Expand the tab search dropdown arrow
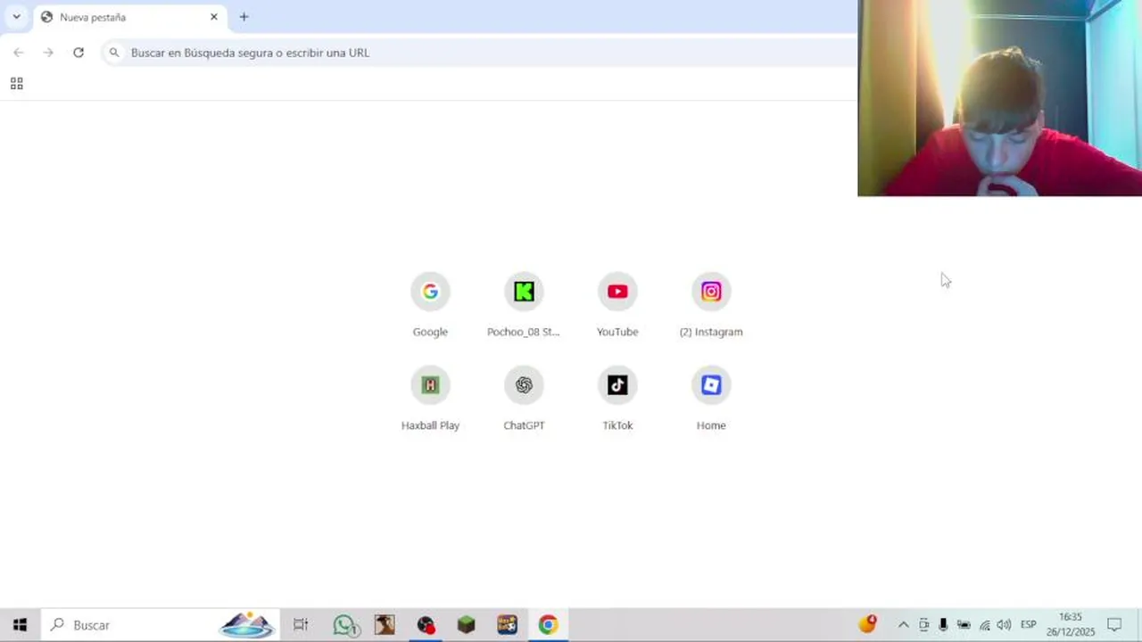Screen dimensions: 1142x642 (x=16, y=17)
